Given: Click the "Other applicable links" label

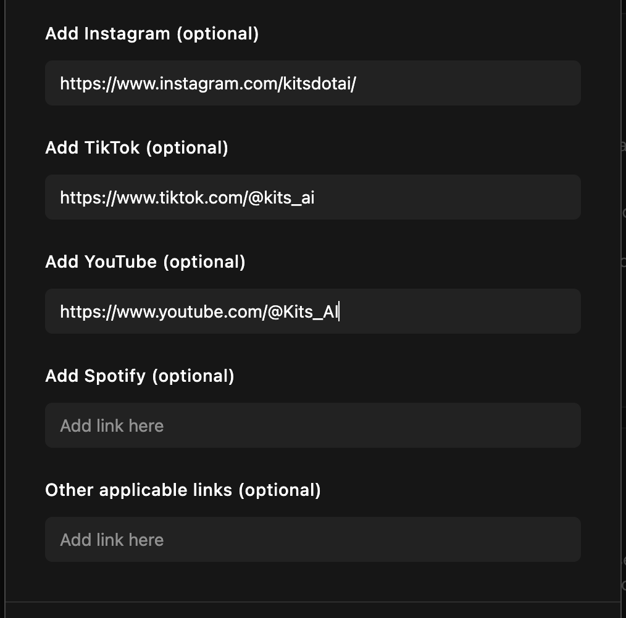Looking at the screenshot, I should [x=138, y=490].
